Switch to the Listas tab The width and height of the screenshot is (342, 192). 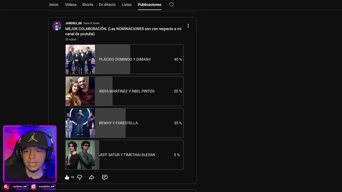(127, 5)
